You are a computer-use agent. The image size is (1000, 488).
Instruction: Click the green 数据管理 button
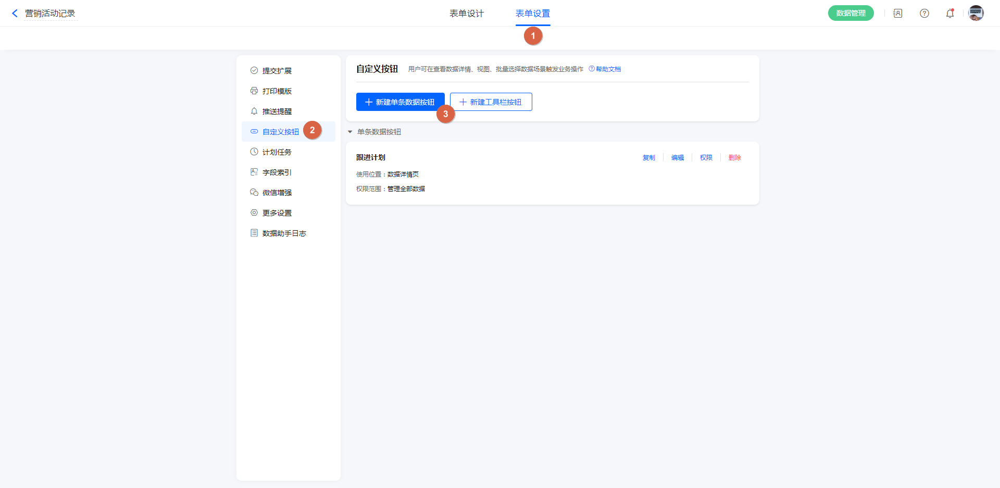pyautogui.click(x=851, y=14)
